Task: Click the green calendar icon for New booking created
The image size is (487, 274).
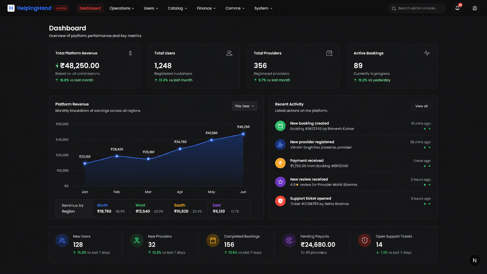Action: (280, 126)
